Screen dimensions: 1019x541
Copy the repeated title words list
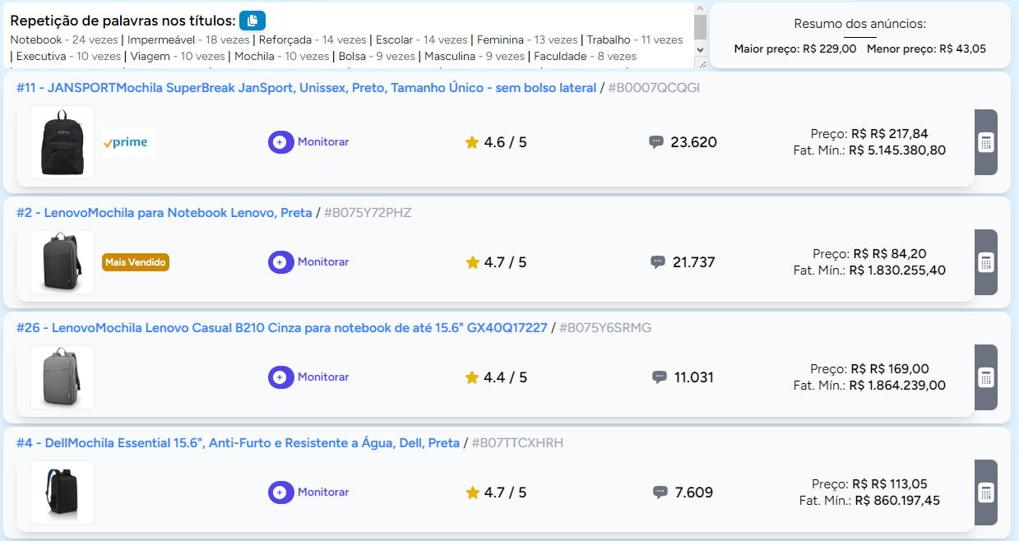[252, 21]
